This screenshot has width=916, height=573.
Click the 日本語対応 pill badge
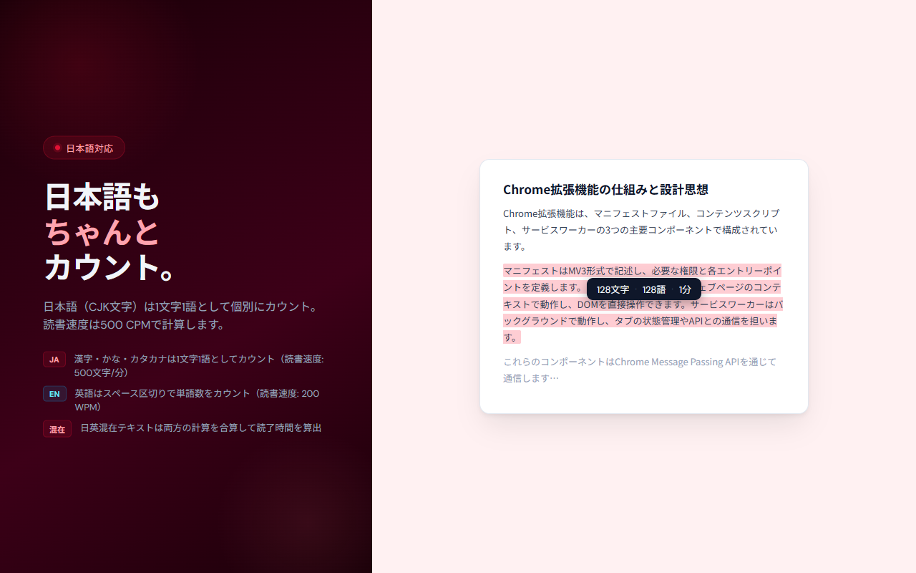(84, 148)
